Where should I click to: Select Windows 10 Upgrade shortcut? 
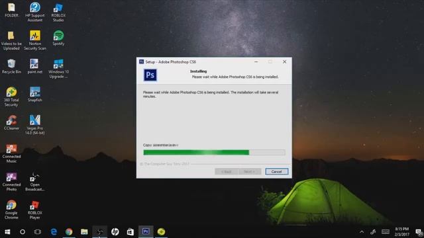coord(58,69)
